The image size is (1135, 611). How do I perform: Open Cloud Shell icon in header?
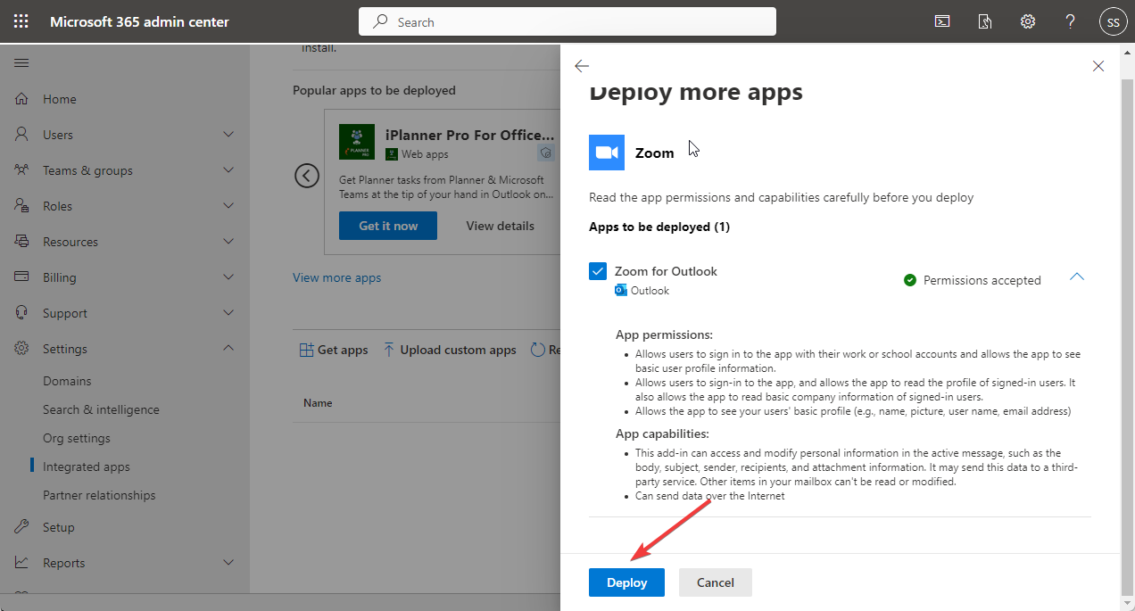pyautogui.click(x=942, y=21)
